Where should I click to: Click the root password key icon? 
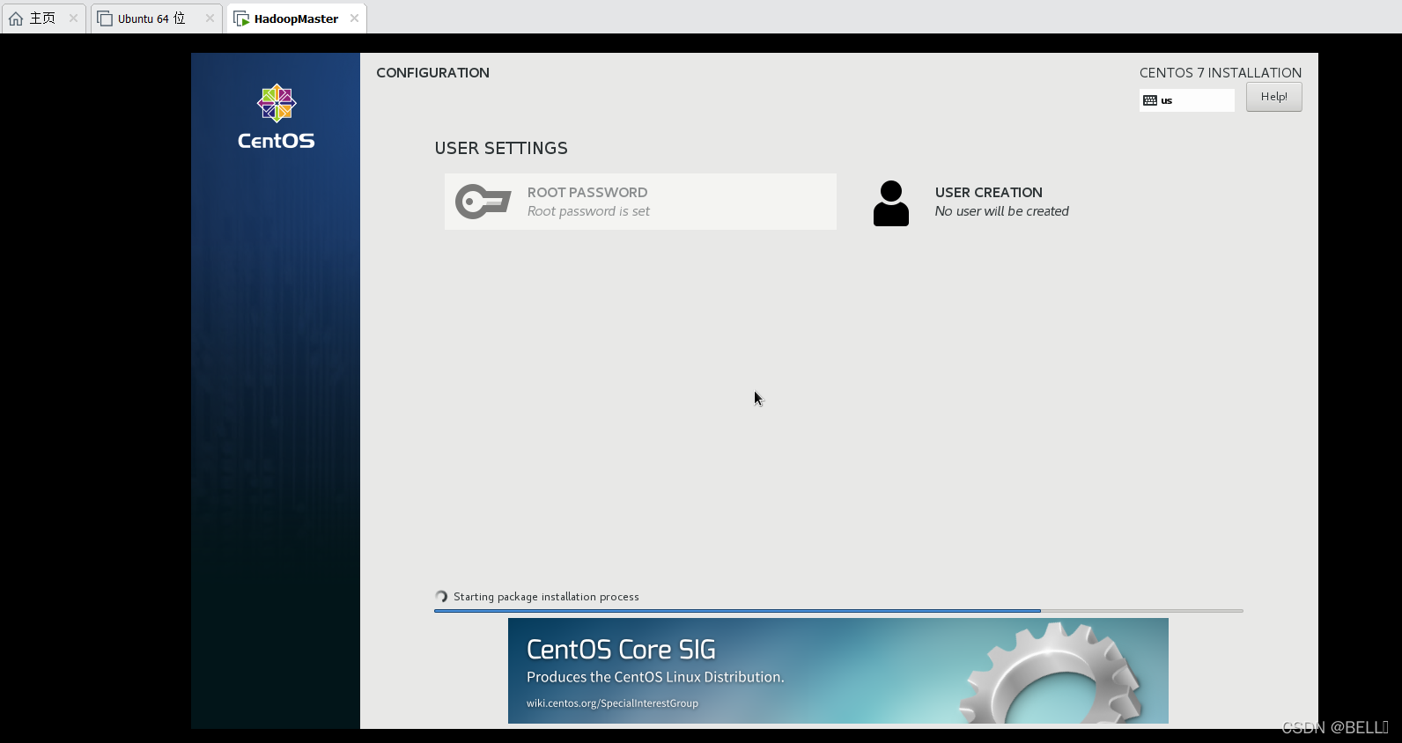click(483, 202)
